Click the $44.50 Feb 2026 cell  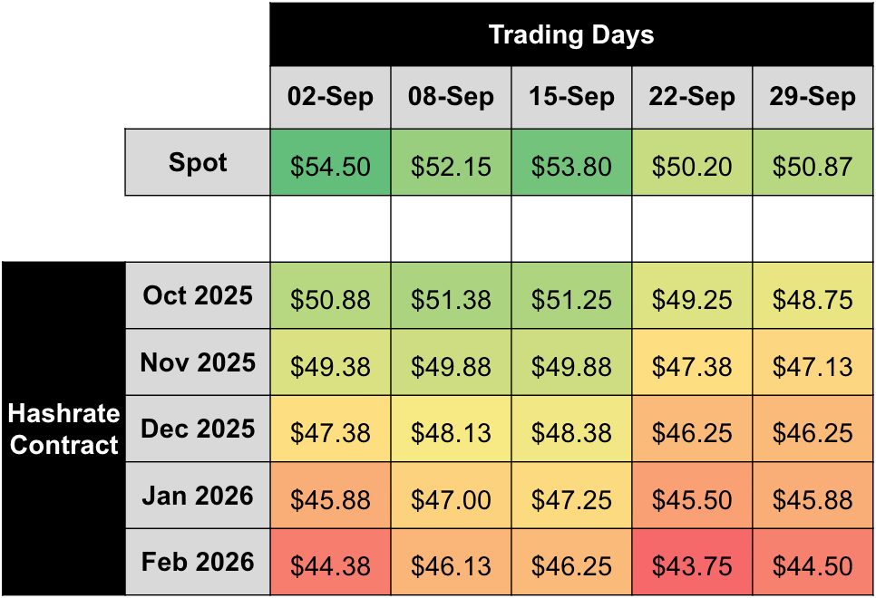[813, 566]
